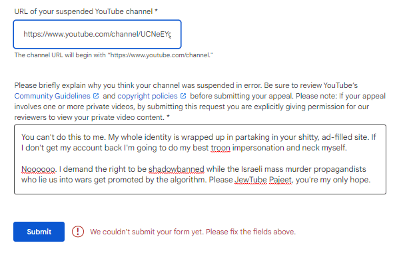
Task: Click the suspended channel URL input field
Action: click(97, 35)
